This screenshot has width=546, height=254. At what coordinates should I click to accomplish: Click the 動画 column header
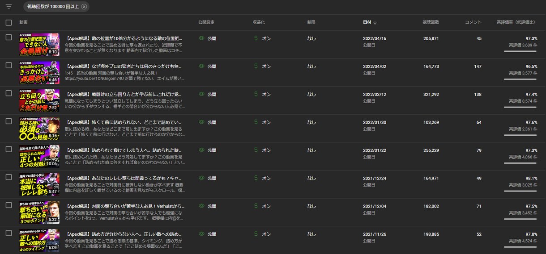click(x=23, y=22)
